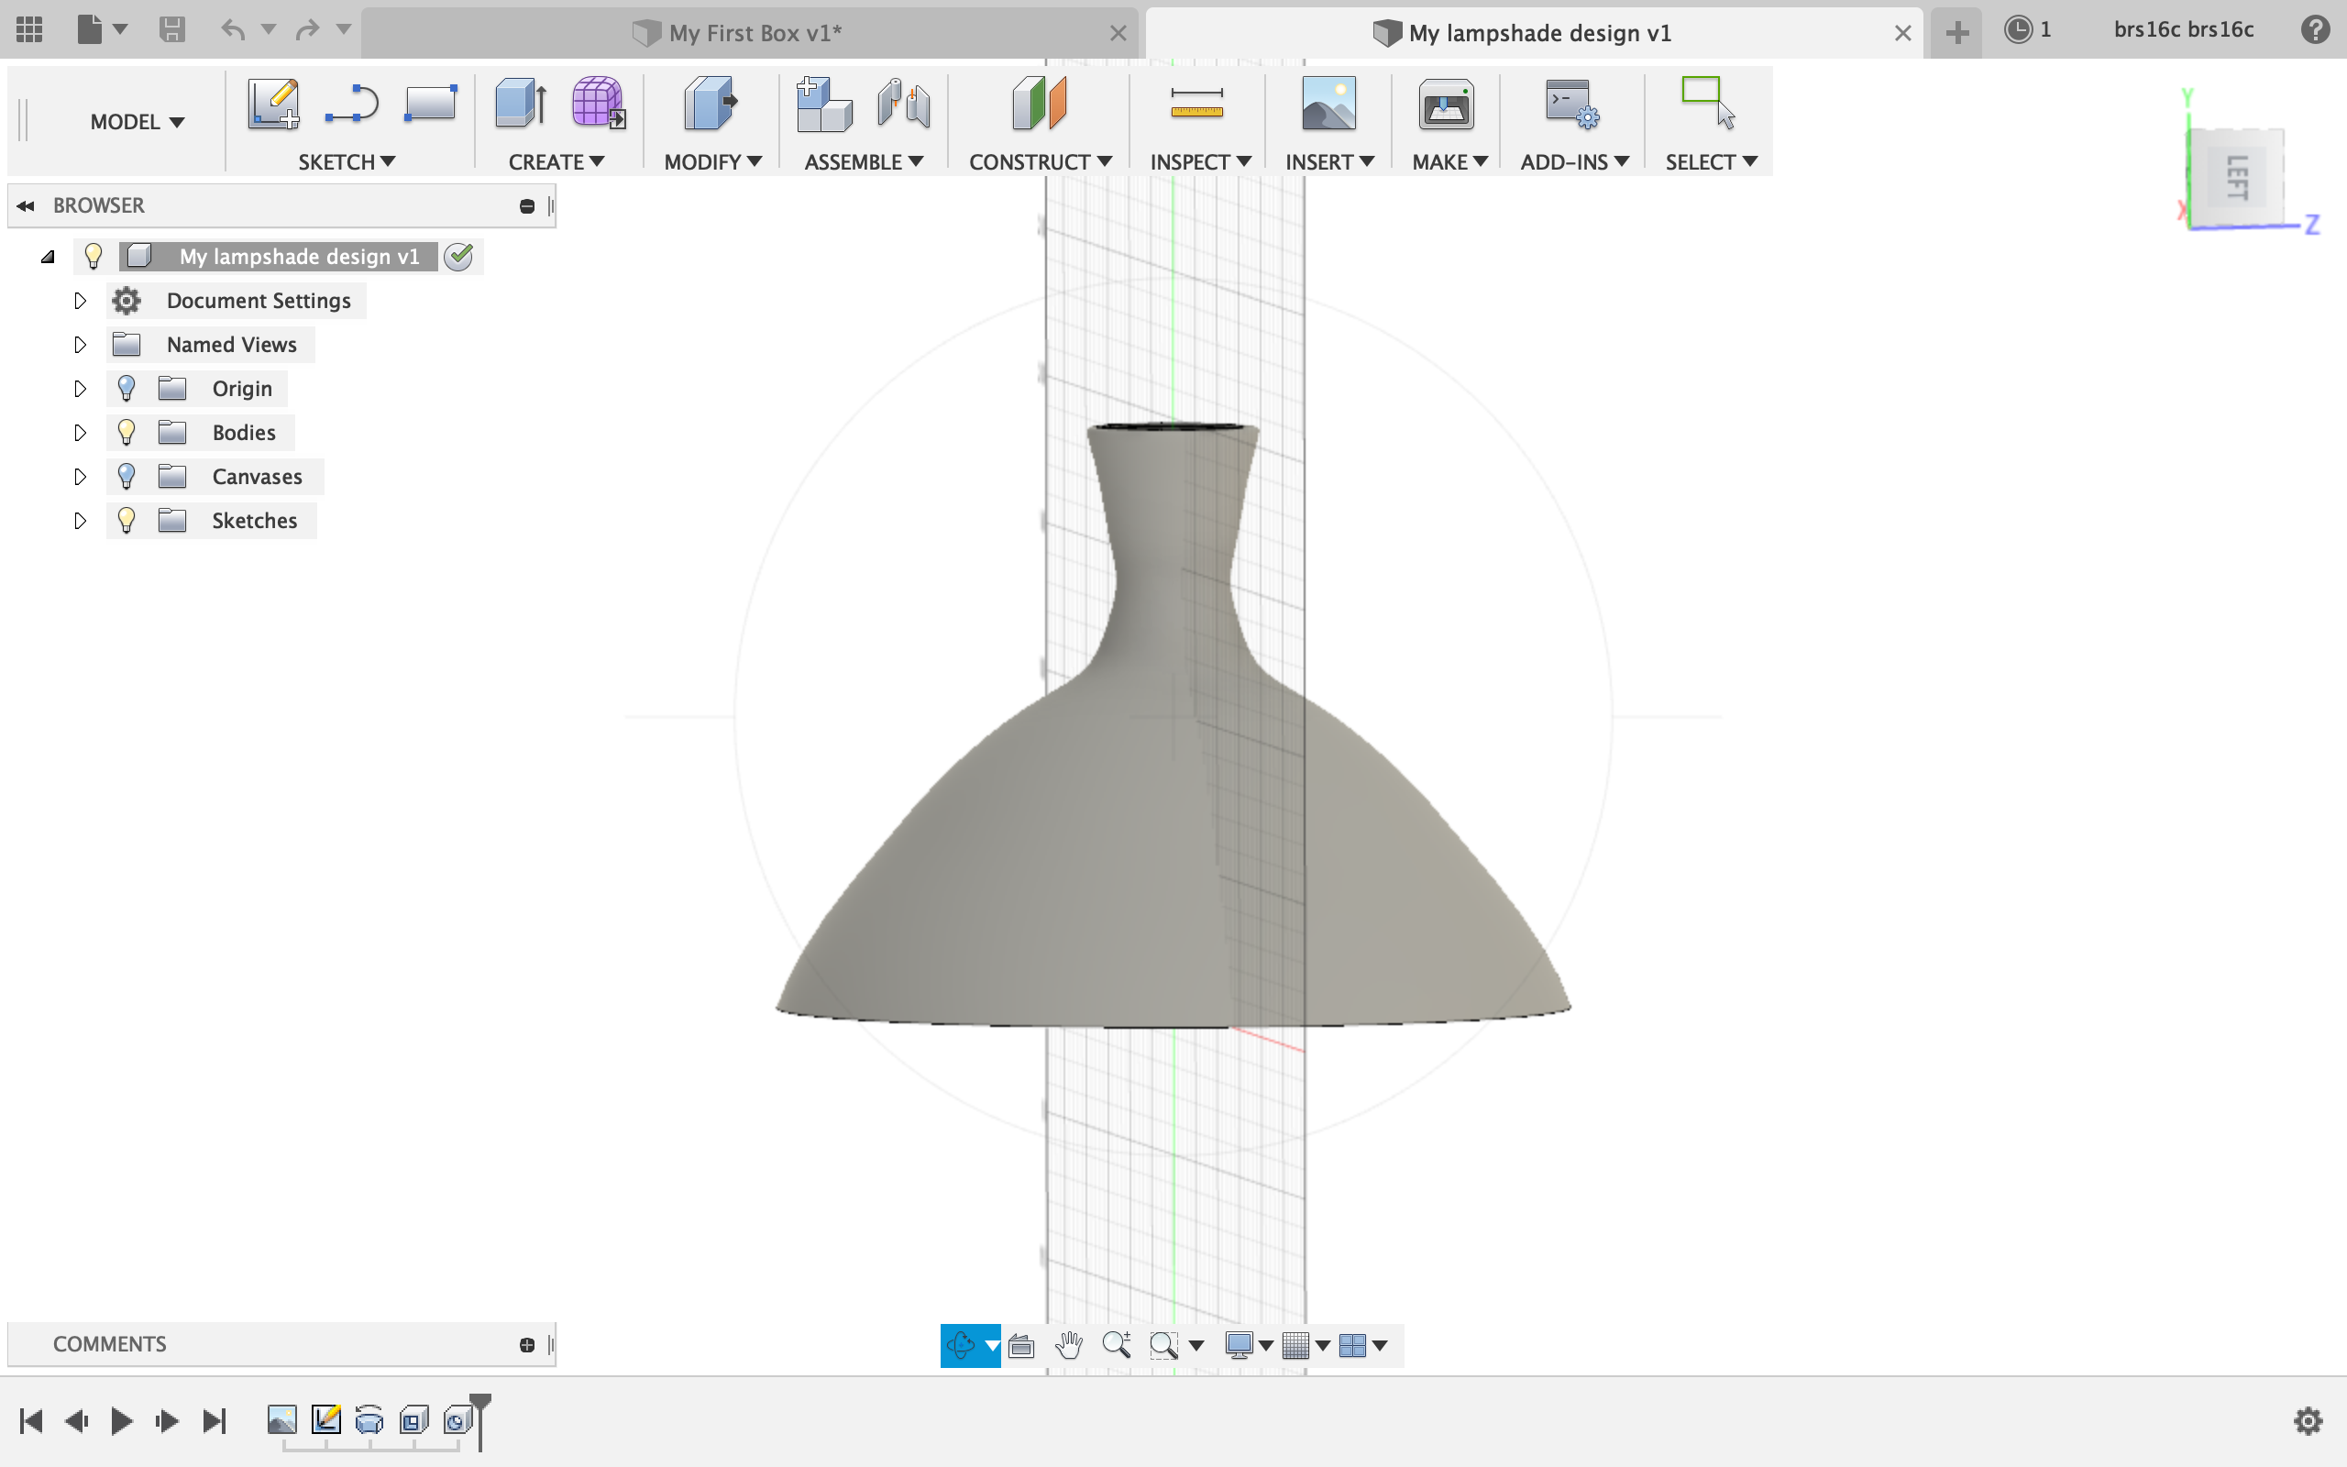Click the Orbit tool in navigation bar

[x=960, y=1345]
